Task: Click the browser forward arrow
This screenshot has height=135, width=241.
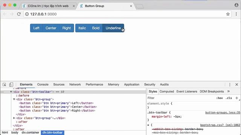Action: [12, 14]
